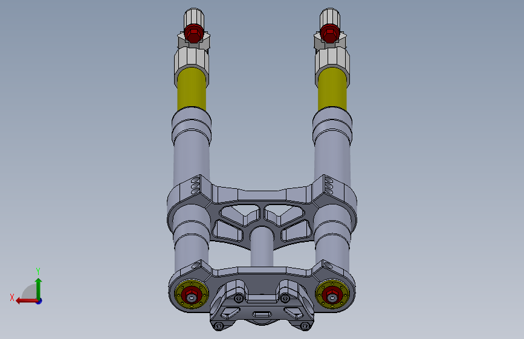This screenshot has height=339, width=524.
Task: Select the oblong slot in the bottom bracket
Action: click(262, 314)
